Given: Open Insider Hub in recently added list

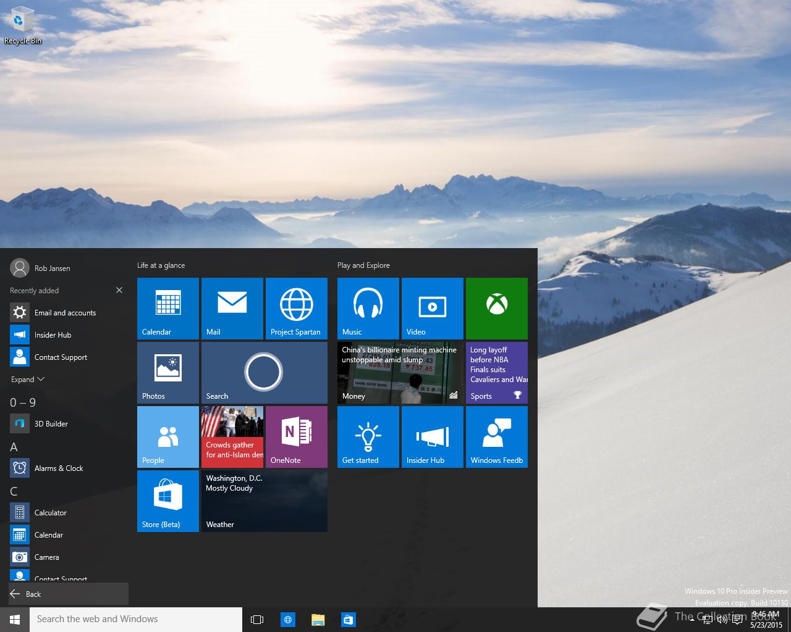Looking at the screenshot, I should pyautogui.click(x=69, y=335).
